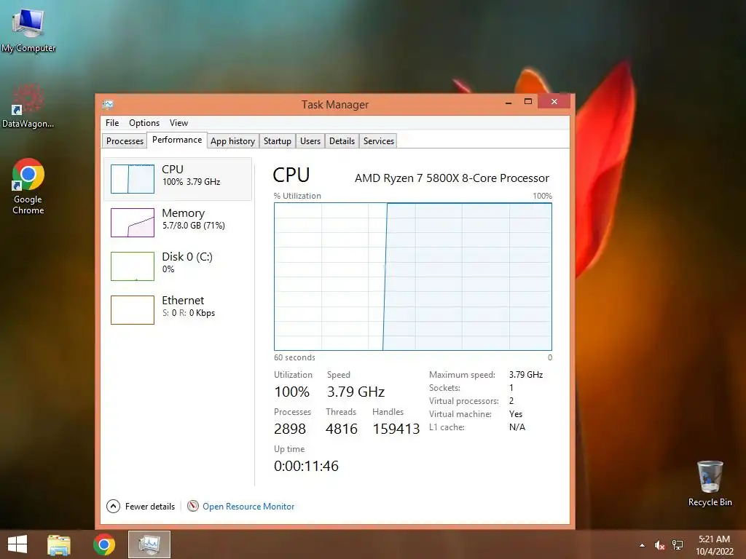This screenshot has width=746, height=559.
Task: Open Chrome from the taskbar
Action: [x=103, y=544]
